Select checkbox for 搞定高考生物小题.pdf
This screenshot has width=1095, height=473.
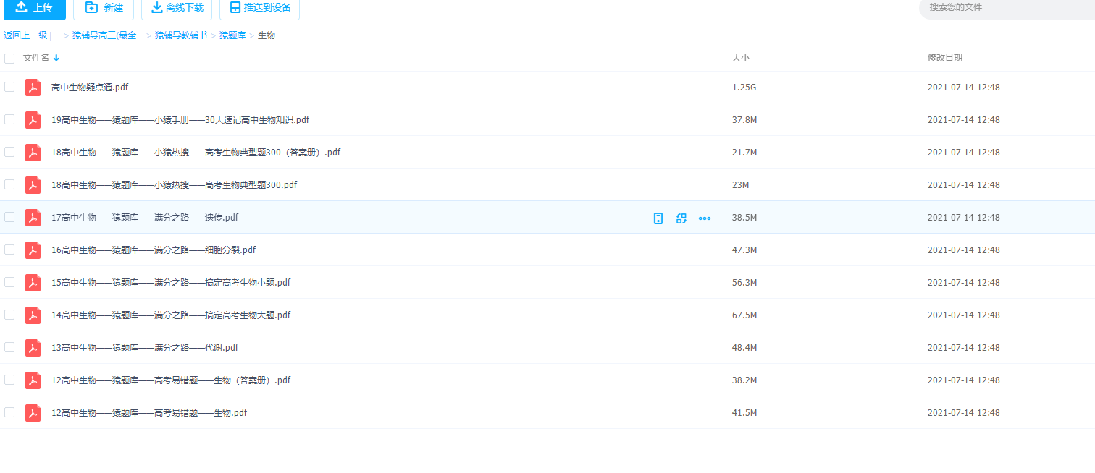click(x=9, y=282)
